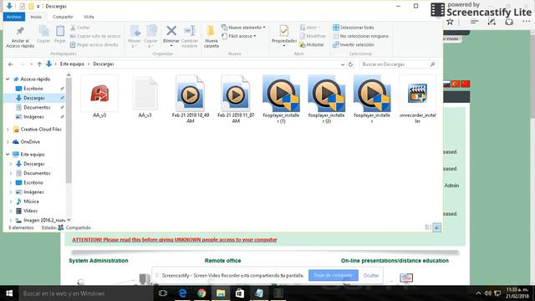Open Google Chrome from taskbar

(x=201, y=293)
